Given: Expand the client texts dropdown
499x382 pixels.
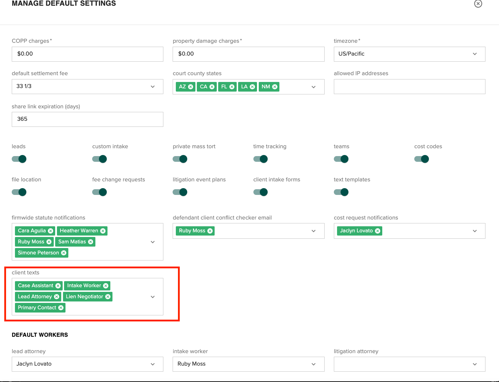Looking at the screenshot, I should (153, 297).
